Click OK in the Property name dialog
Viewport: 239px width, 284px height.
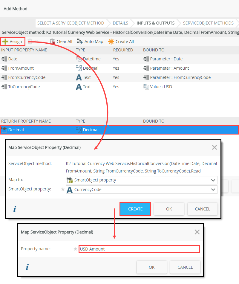(151, 267)
